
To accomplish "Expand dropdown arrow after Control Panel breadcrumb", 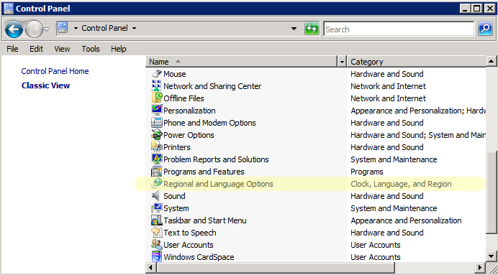I will (134, 29).
